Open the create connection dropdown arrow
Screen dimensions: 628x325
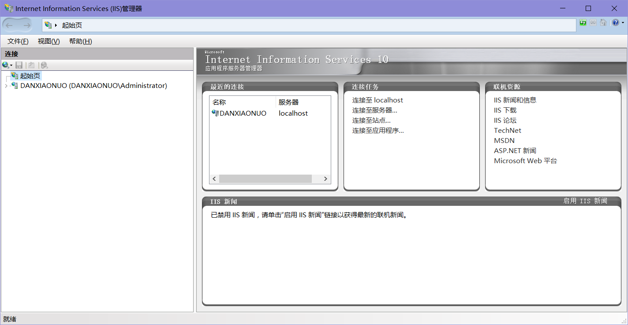tap(11, 65)
